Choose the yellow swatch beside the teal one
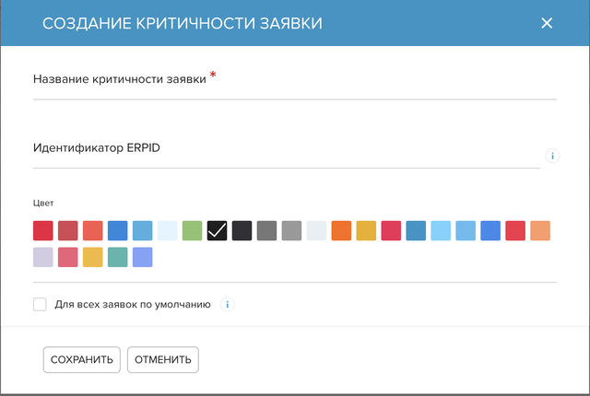 click(x=92, y=257)
